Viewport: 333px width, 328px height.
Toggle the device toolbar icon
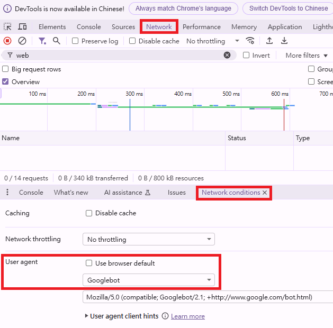22,27
